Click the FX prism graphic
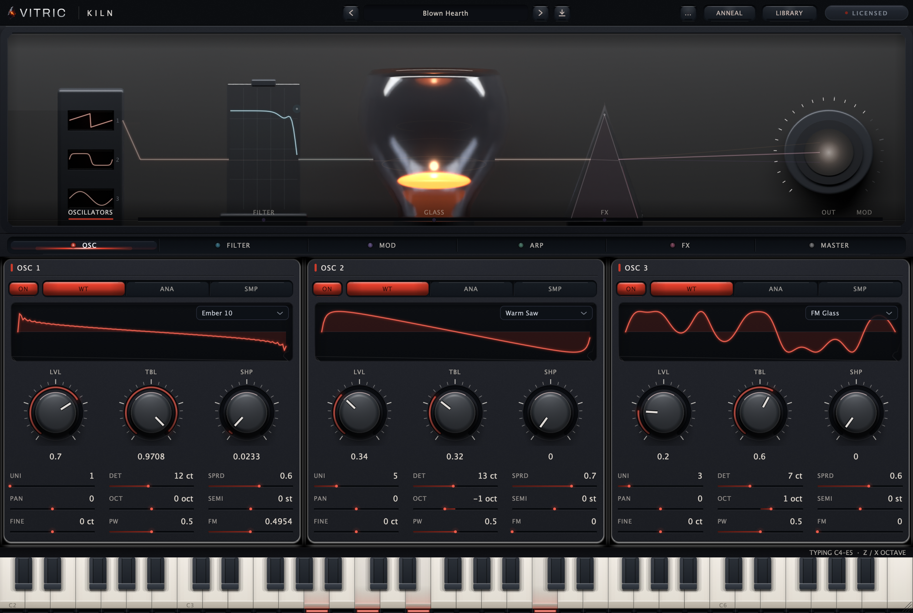Viewport: 913px width, 613px height. point(605,162)
